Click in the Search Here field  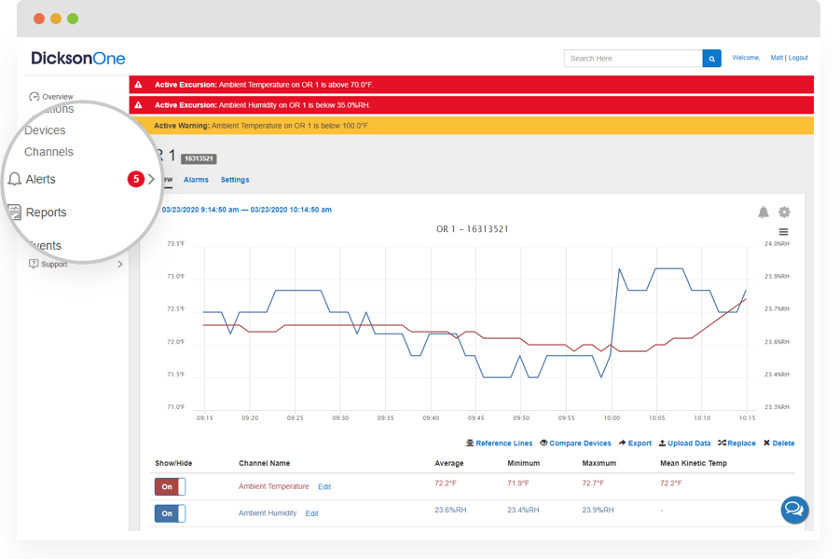pos(632,59)
